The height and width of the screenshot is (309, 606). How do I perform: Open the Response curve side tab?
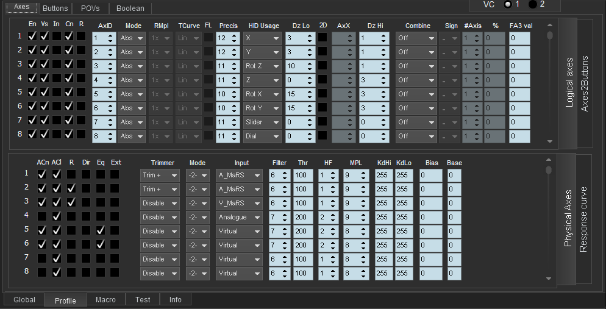click(x=583, y=219)
